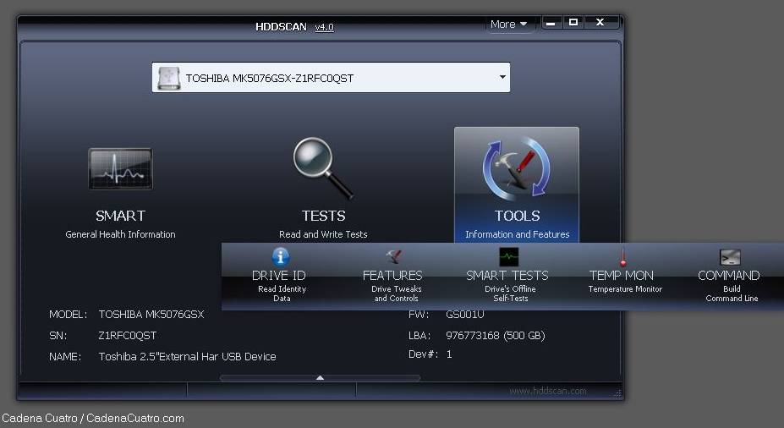Click the SMART TESTS menu label
Viewport: 784px width, 428px height.
pos(507,276)
